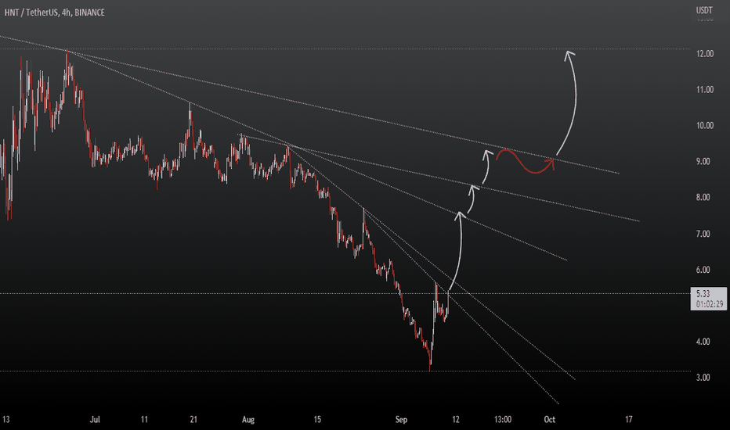This screenshot has width=730, height=430.
Task: Click the 7.00 price axis label
Action: 703,234
